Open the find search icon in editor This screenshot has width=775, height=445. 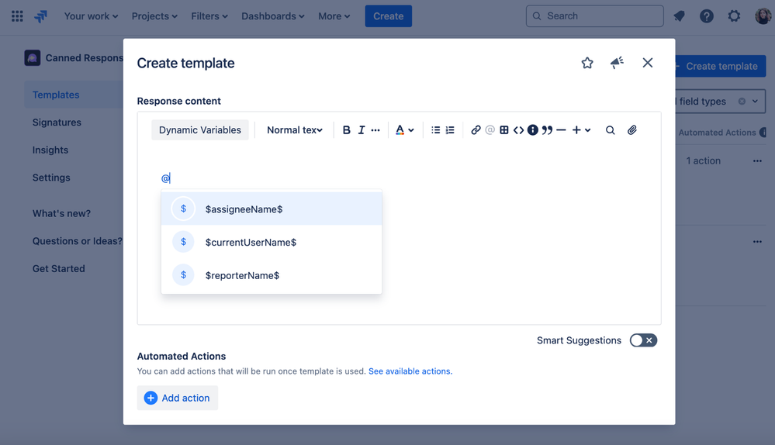pyautogui.click(x=611, y=130)
